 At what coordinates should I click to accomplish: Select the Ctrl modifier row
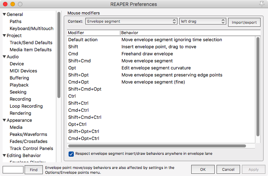coord(161,96)
